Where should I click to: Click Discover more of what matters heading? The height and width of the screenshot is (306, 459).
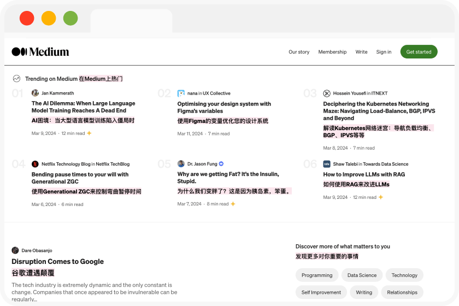pos(343,246)
